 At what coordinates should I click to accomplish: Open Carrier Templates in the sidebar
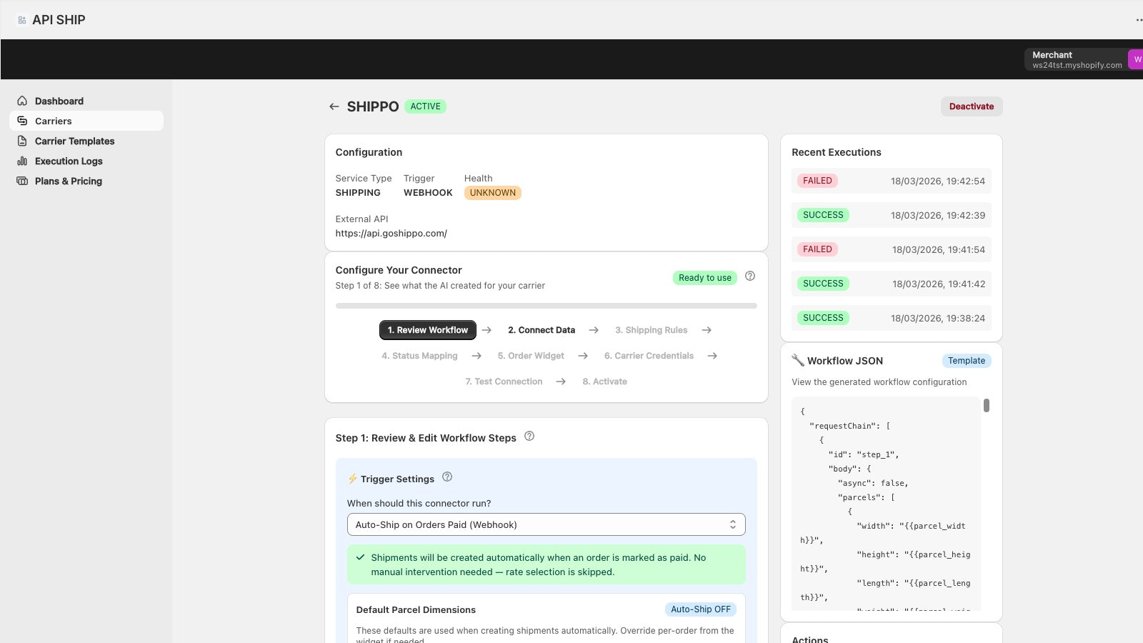pyautogui.click(x=86, y=141)
